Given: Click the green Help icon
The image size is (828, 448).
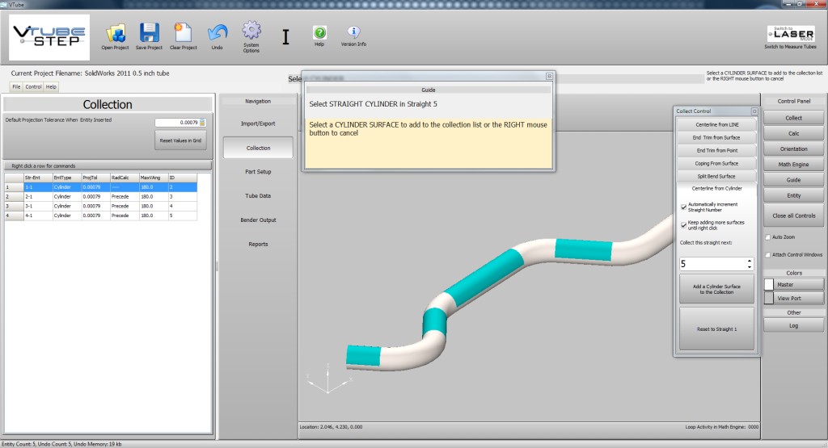Looking at the screenshot, I should (x=319, y=32).
